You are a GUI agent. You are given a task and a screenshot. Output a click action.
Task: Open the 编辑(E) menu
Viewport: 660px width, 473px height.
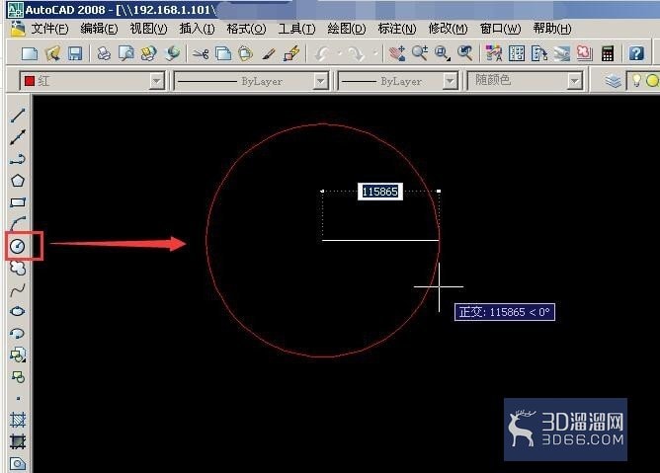pyautogui.click(x=99, y=29)
